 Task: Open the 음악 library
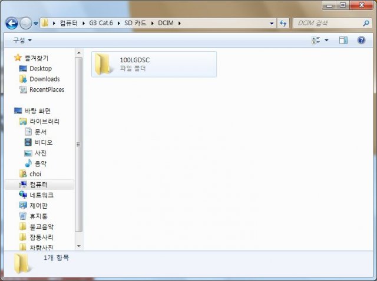click(x=41, y=163)
